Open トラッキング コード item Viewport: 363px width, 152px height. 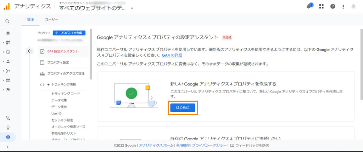[x=66, y=94]
